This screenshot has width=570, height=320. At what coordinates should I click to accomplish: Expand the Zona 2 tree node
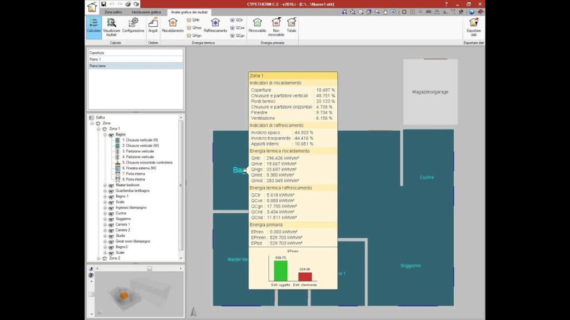point(99,258)
